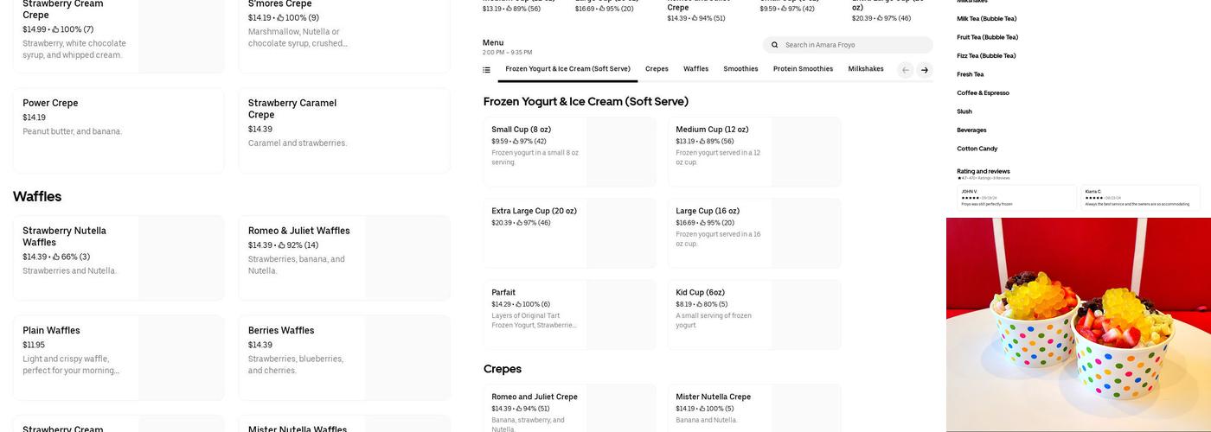The width and height of the screenshot is (1211, 432).
Task: Go to Coffee & Espresso category
Action: tap(983, 93)
